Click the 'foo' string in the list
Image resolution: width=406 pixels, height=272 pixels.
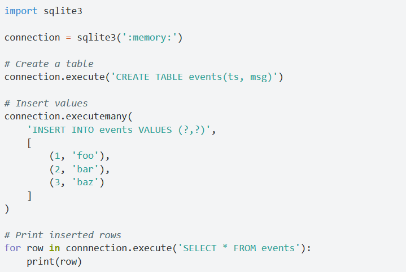tap(85, 156)
